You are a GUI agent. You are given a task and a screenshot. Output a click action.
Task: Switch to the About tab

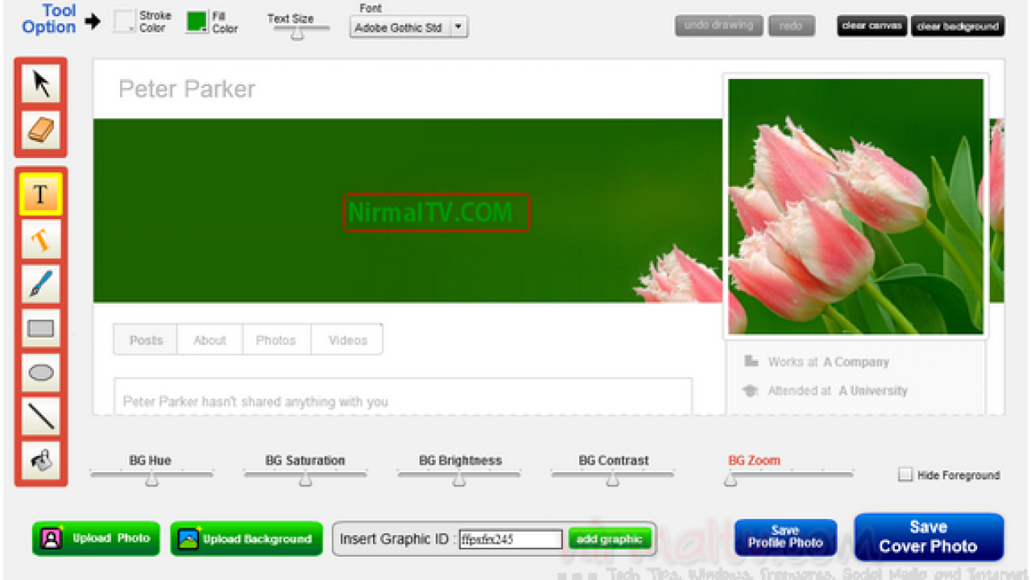209,340
